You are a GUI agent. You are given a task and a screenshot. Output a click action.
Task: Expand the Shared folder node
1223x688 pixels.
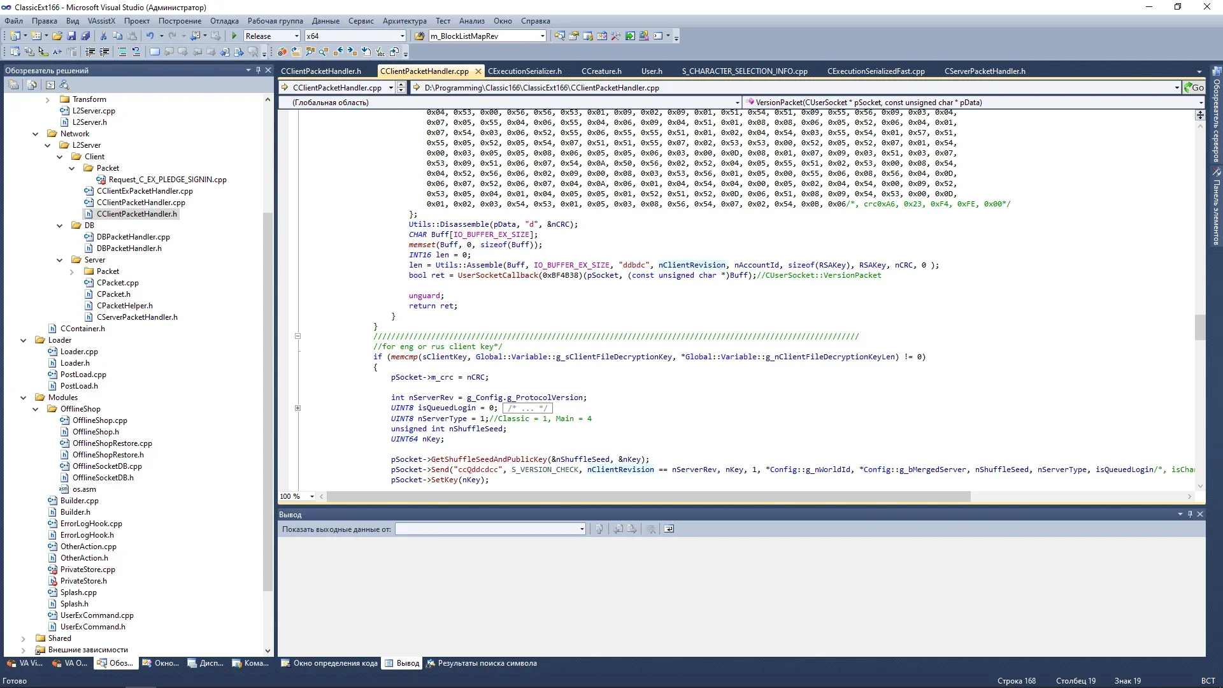click(24, 638)
